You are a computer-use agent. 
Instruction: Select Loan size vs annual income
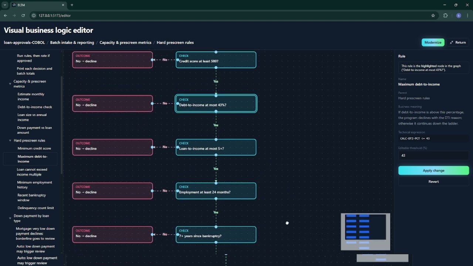32,117
